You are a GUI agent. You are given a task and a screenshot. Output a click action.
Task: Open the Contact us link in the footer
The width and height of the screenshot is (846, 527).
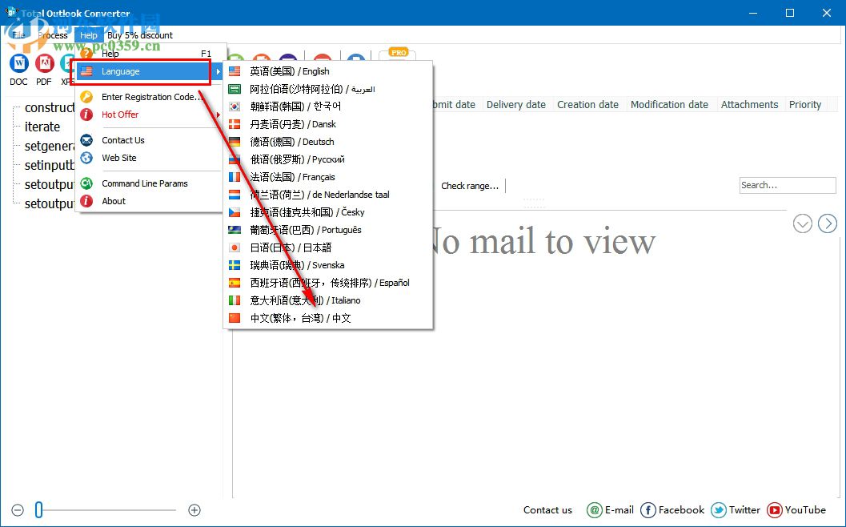tap(547, 510)
